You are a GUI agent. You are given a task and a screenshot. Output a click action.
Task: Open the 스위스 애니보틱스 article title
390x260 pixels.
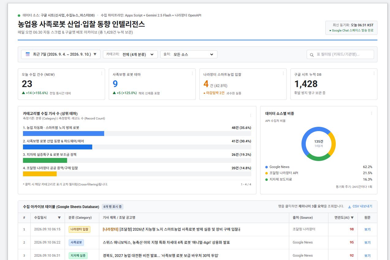[166, 243]
